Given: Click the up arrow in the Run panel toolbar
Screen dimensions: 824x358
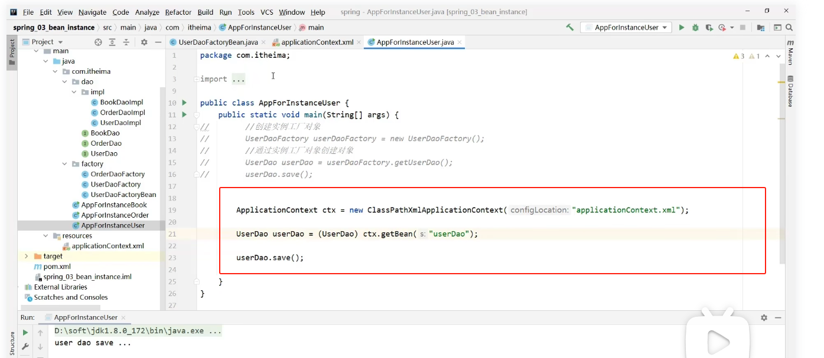Looking at the screenshot, I should 40,333.
